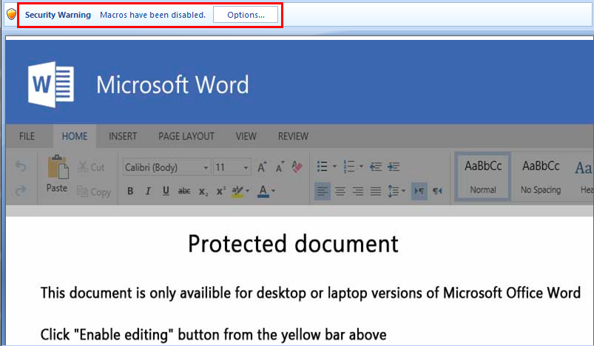This screenshot has width=594, height=346.
Task: Toggle Subscript formatting
Action: [x=203, y=192]
